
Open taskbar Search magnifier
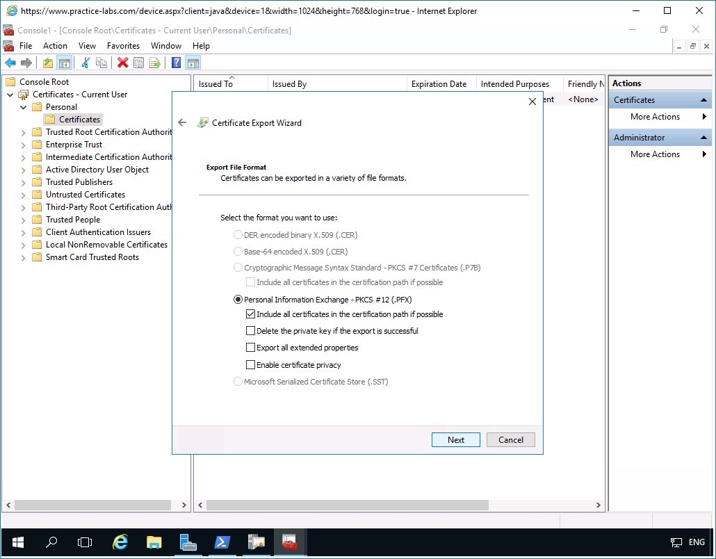[x=51, y=542]
